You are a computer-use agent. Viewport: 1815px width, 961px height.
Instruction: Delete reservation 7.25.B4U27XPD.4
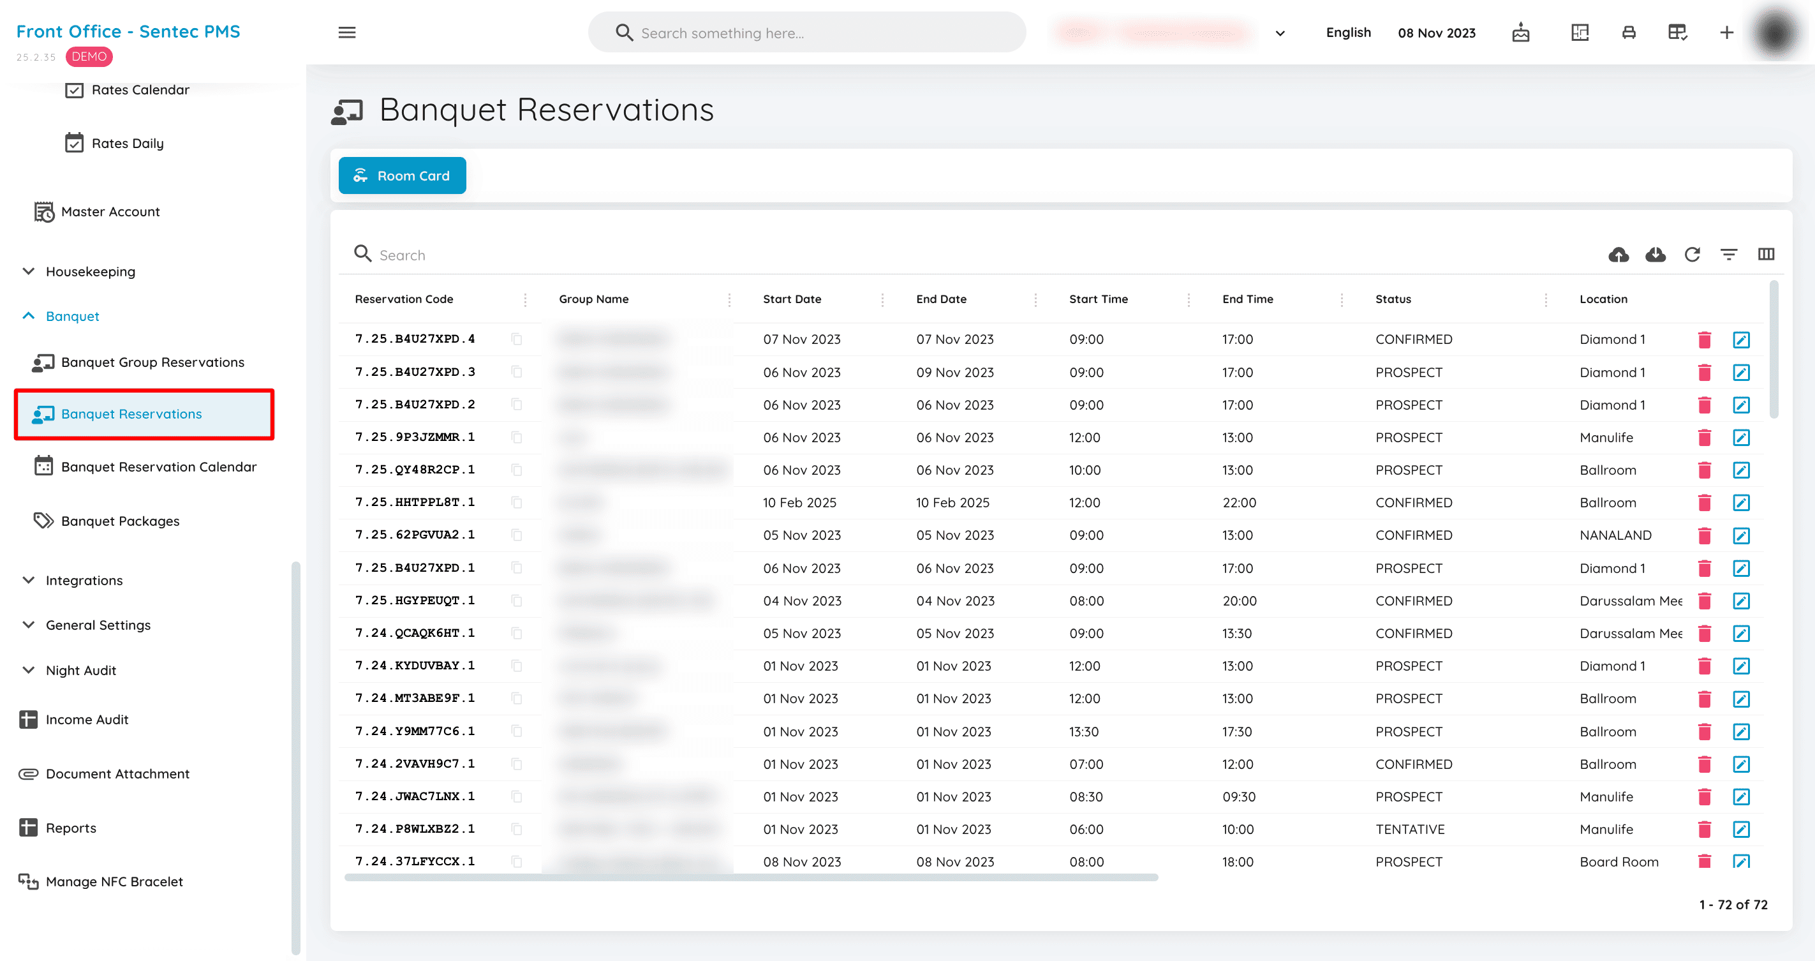(x=1705, y=339)
